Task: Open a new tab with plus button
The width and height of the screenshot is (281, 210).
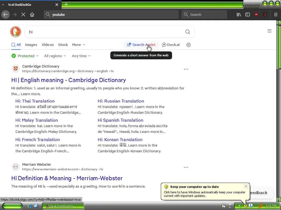Action: pyautogui.click(x=66, y=4)
